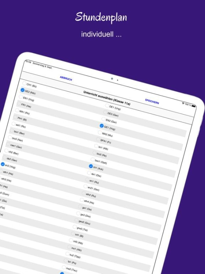Enable the SPA1 (Fr) lesson
The image size is (205, 274).
98,139
